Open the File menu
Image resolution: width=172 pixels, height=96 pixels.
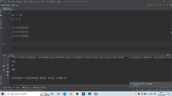click(x=5, y=2)
